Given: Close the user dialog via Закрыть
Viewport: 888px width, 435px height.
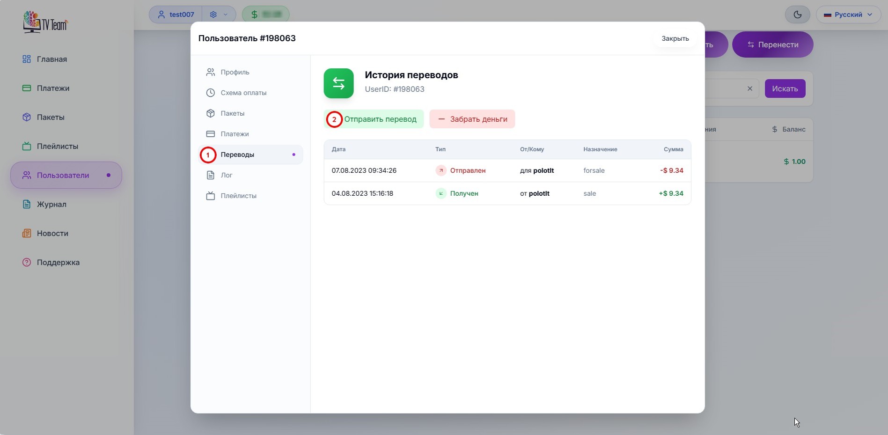Looking at the screenshot, I should click(675, 38).
